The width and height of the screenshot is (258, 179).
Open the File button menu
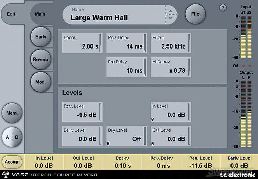tap(195, 14)
